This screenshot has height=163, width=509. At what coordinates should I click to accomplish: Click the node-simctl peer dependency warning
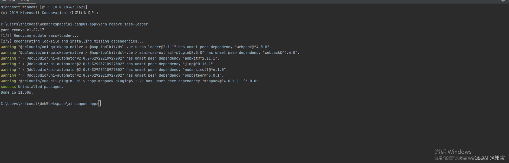(114, 70)
